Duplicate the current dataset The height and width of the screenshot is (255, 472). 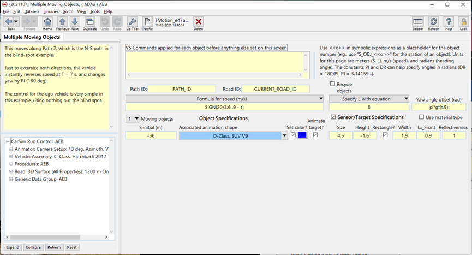pos(89,22)
